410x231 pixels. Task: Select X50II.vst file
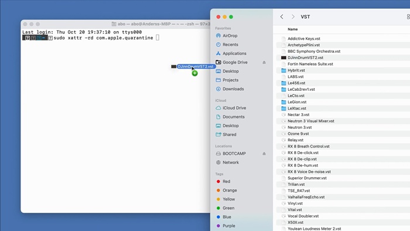295,223
